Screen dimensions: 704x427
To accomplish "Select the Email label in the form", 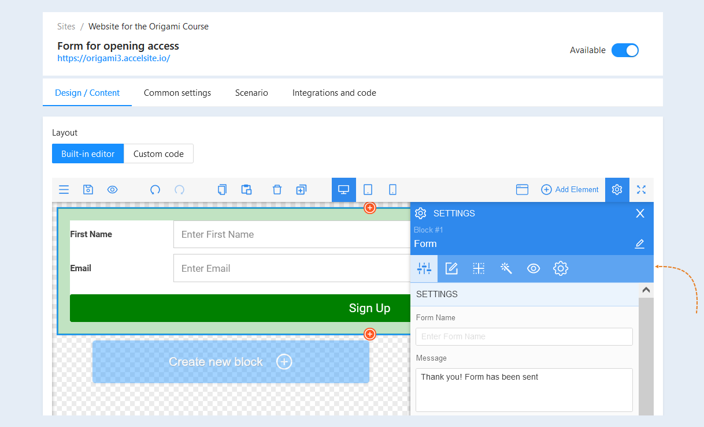I will coord(81,268).
